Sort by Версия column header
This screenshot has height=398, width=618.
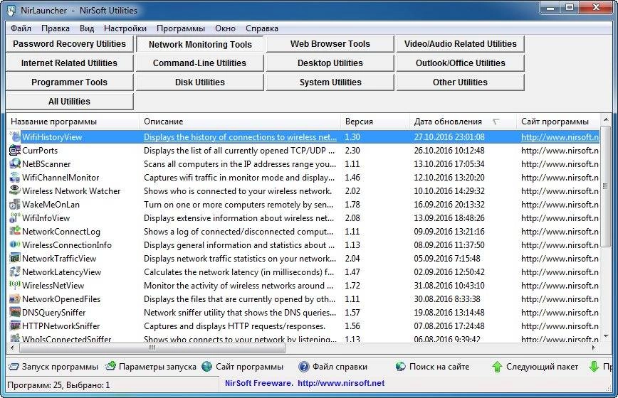click(x=375, y=122)
